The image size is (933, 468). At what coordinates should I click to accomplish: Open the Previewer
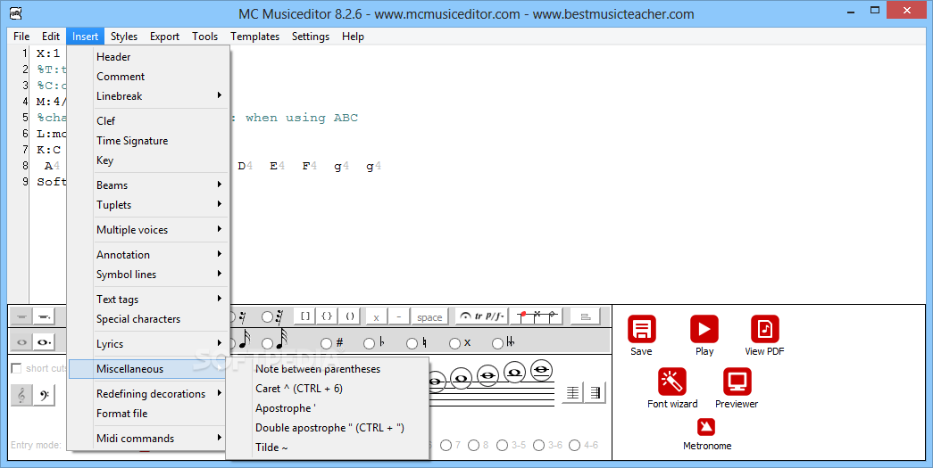click(x=737, y=382)
